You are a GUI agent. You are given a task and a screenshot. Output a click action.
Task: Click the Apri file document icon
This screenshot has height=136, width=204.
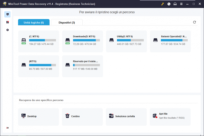coord(155,116)
